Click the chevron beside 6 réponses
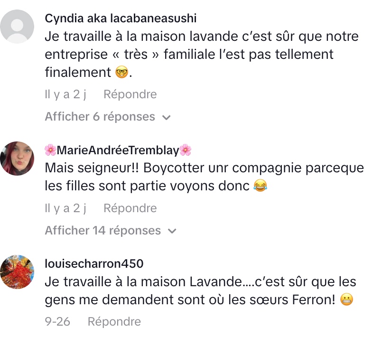373x337 pixels. pyautogui.click(x=167, y=117)
